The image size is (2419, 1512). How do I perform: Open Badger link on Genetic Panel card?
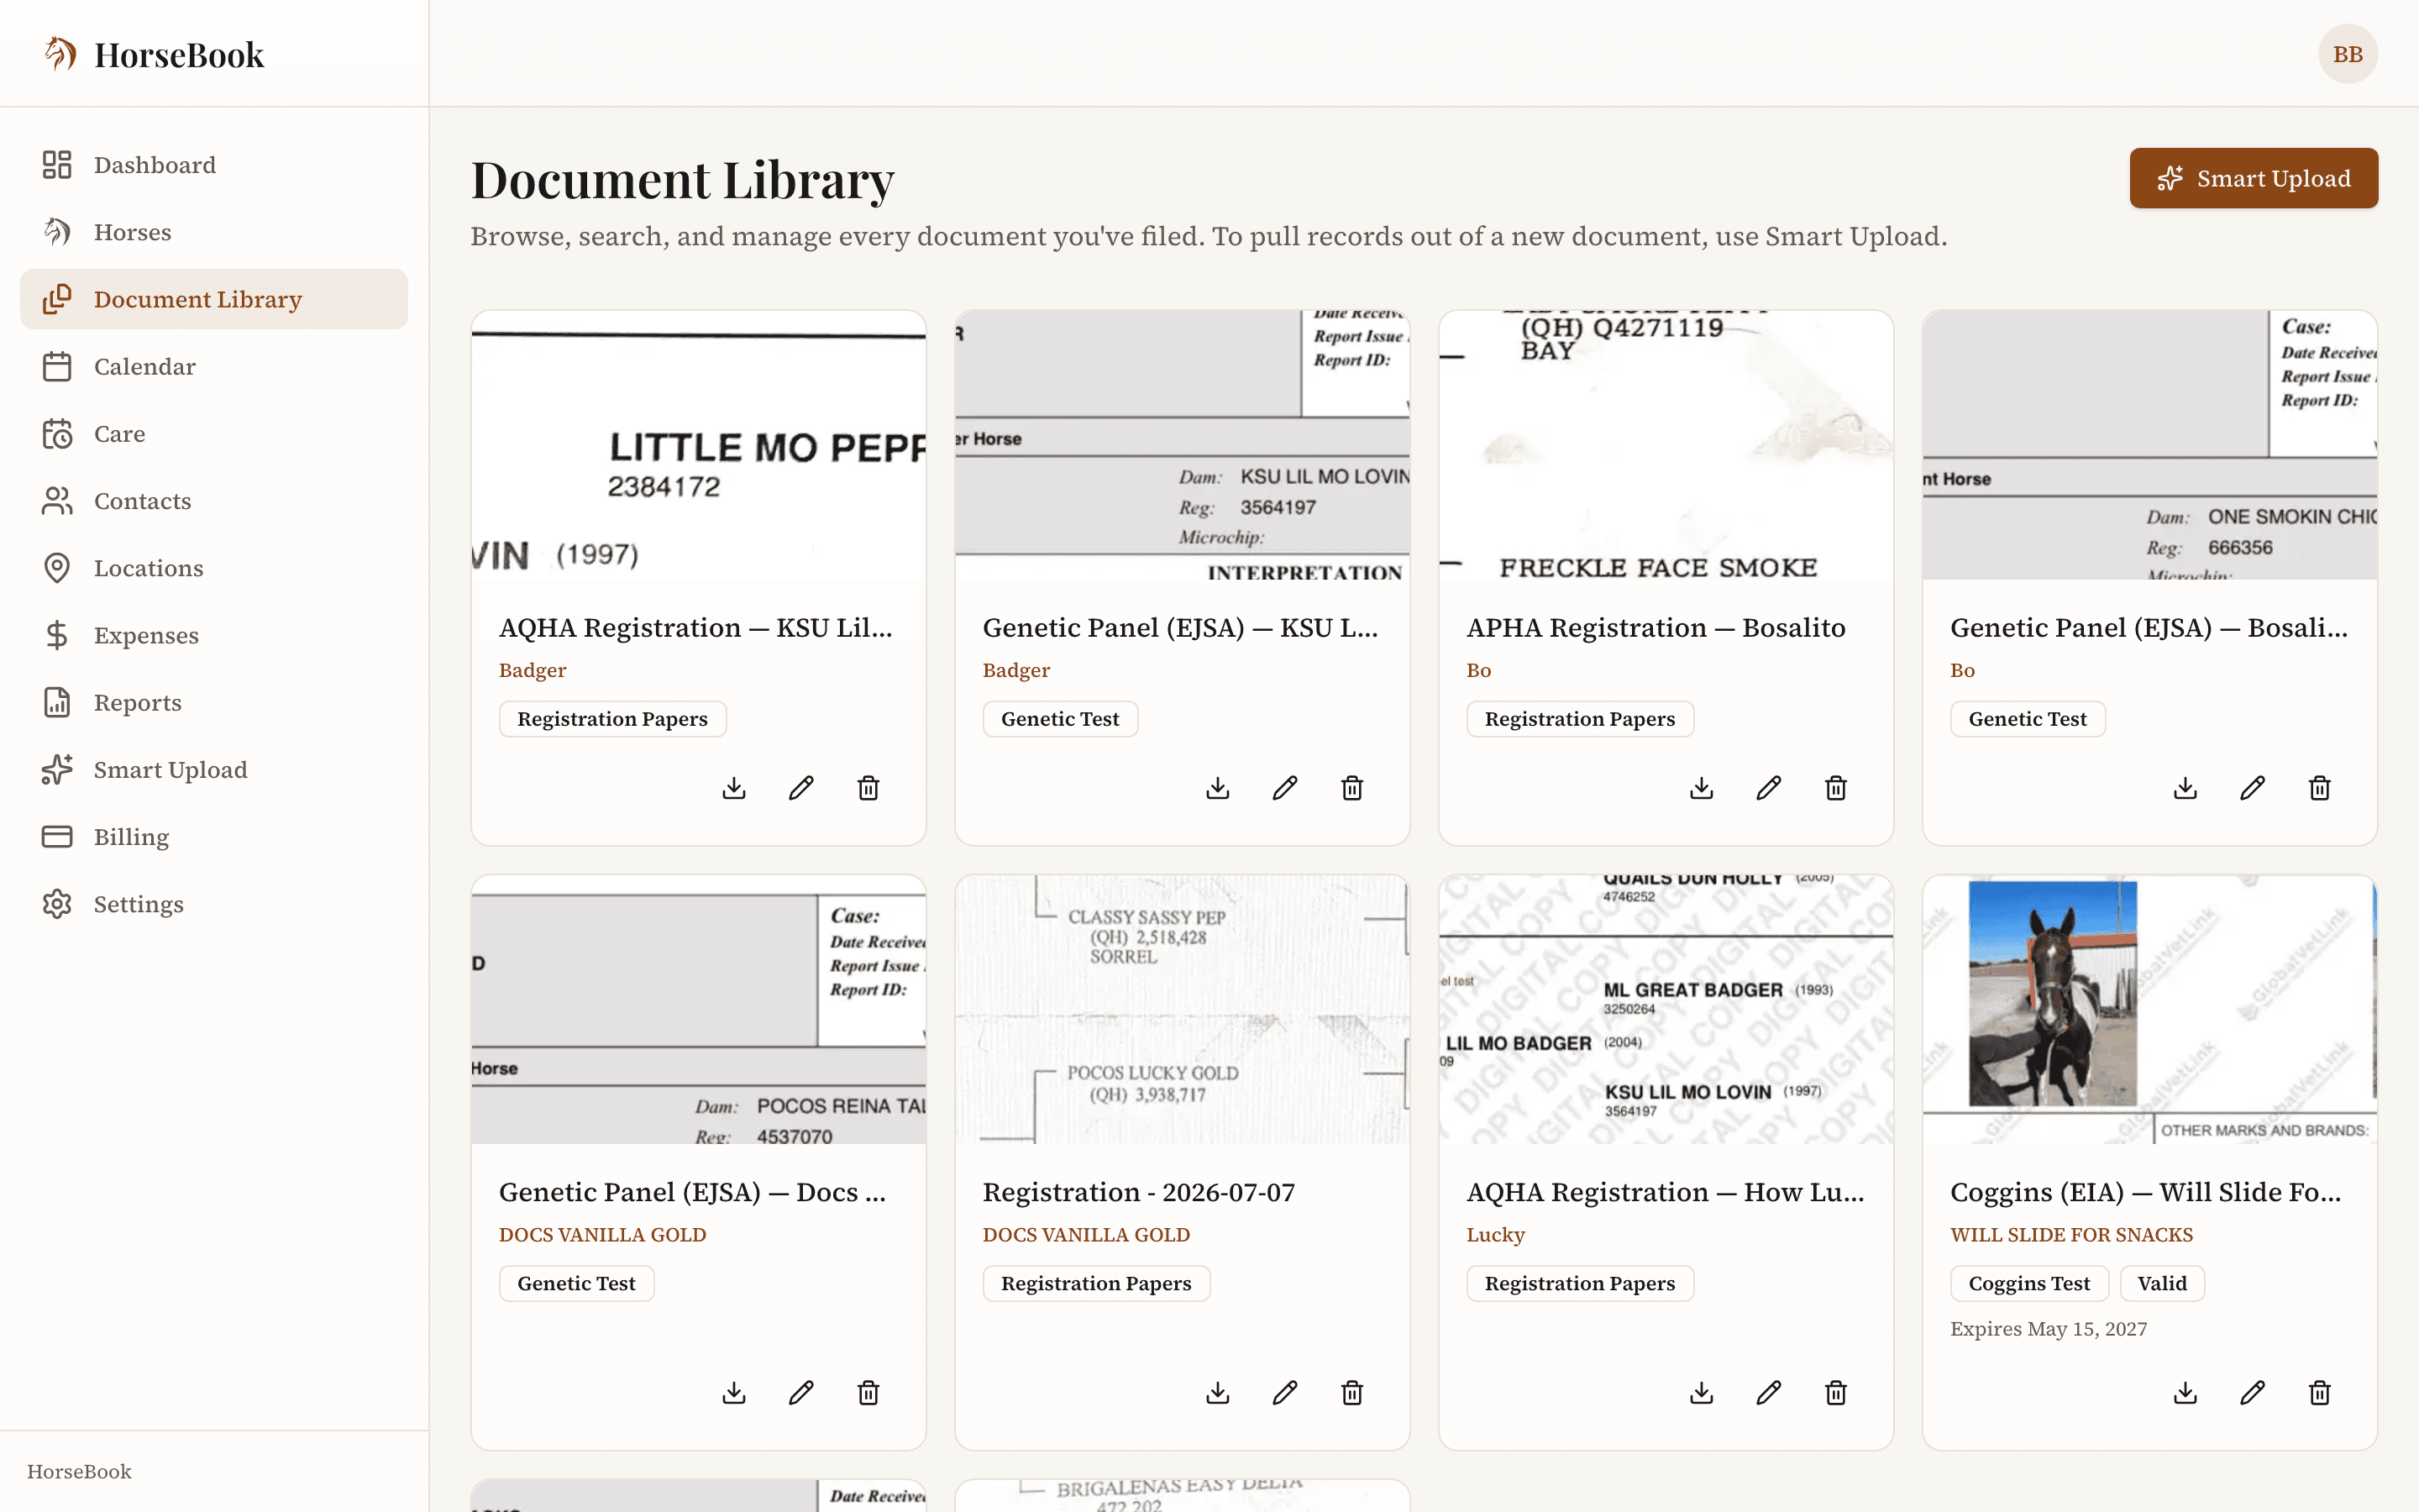pos(1016,670)
